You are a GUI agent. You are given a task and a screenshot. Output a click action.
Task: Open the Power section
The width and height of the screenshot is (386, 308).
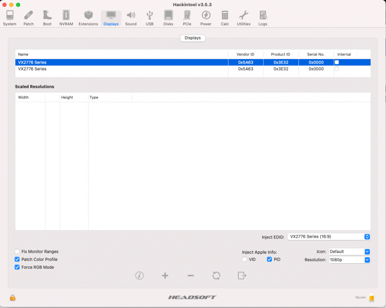tap(206, 18)
